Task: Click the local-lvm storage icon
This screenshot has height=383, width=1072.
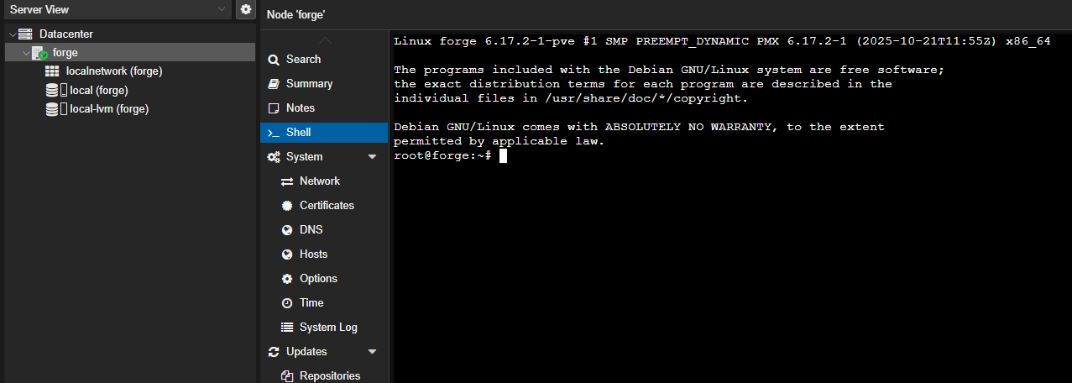Action: tap(53, 109)
